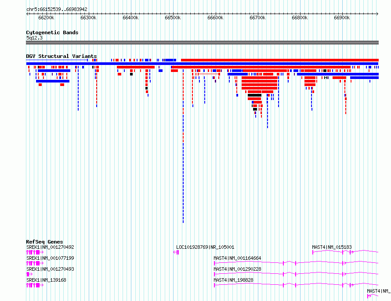Click the 66800k ruler label
391x301 pixels.
click(x=300, y=18)
